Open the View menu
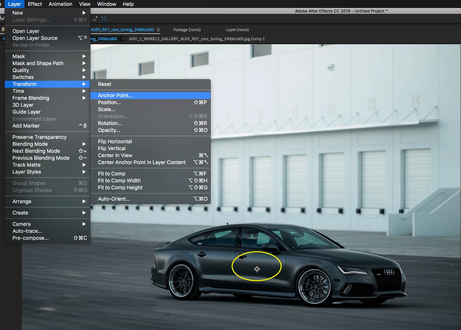Viewport: 461px width, 330px height. [x=85, y=4]
